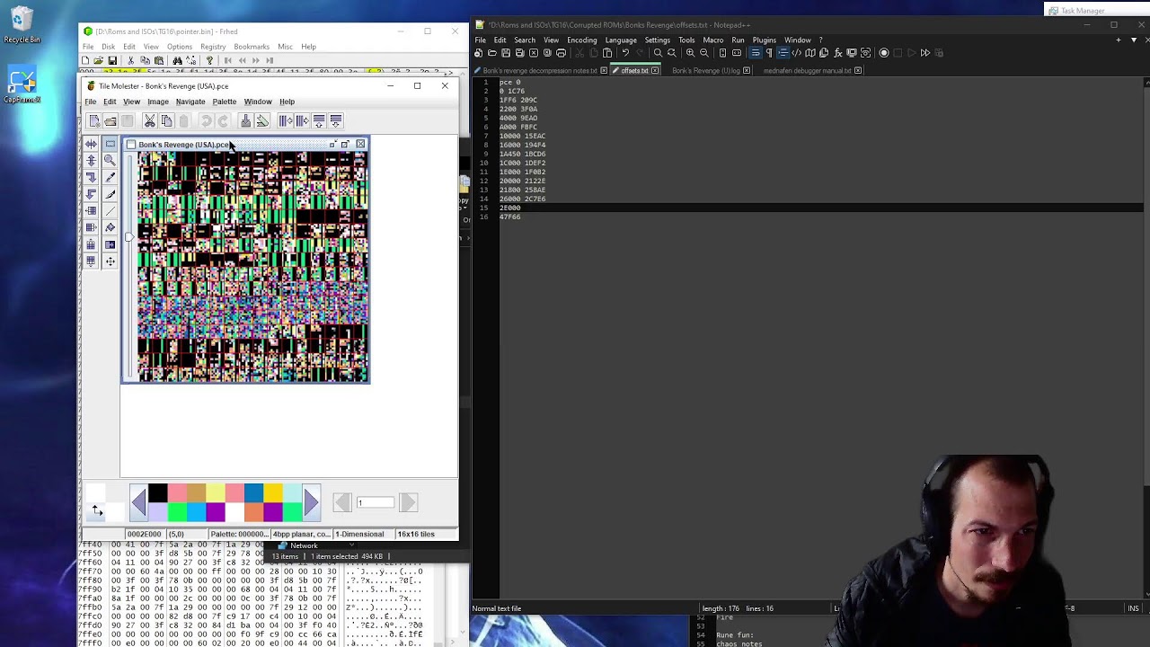The width and height of the screenshot is (1150, 647).
Task: Pick the orange palette swatch in bottom row
Action: 253,512
